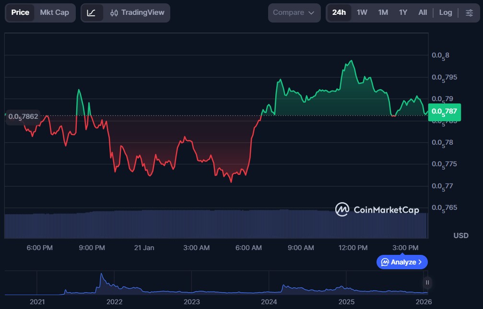
Task: Click the opening price tag 0.0₅7862
Action: point(23,116)
